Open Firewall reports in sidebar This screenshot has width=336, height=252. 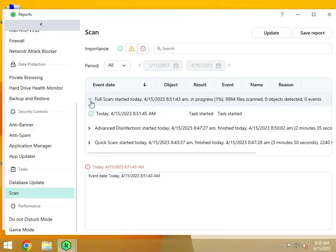click(x=17, y=41)
